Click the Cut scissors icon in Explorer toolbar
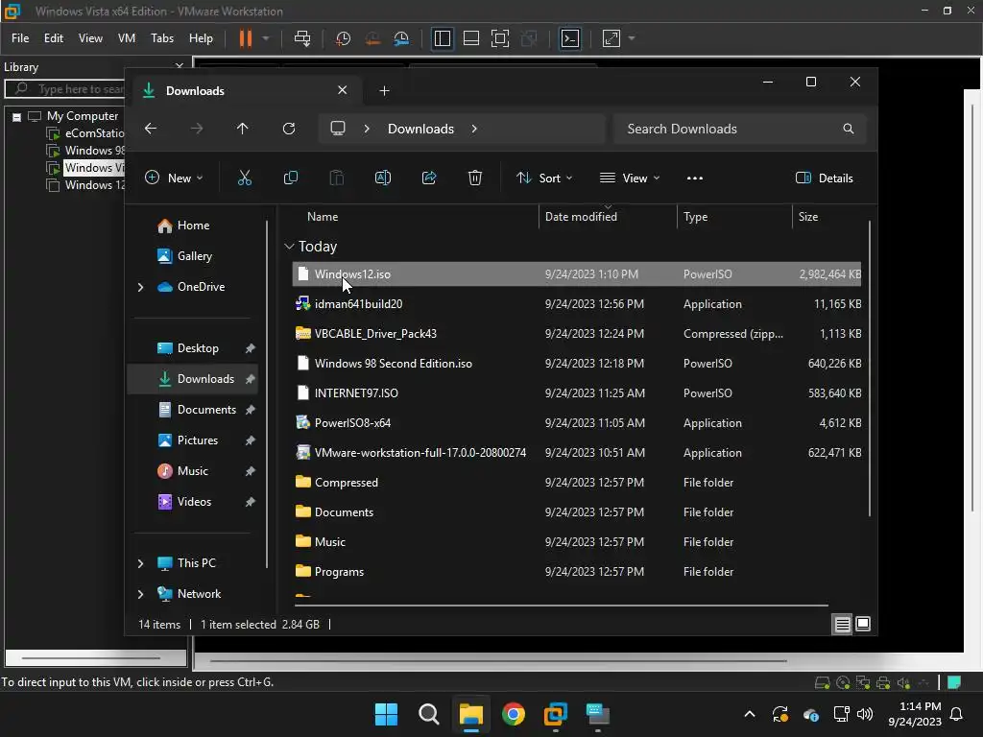Viewport: 983px width, 737px height. pos(245,178)
